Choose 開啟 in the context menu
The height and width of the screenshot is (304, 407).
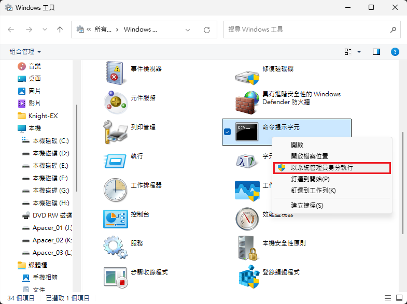(332, 144)
